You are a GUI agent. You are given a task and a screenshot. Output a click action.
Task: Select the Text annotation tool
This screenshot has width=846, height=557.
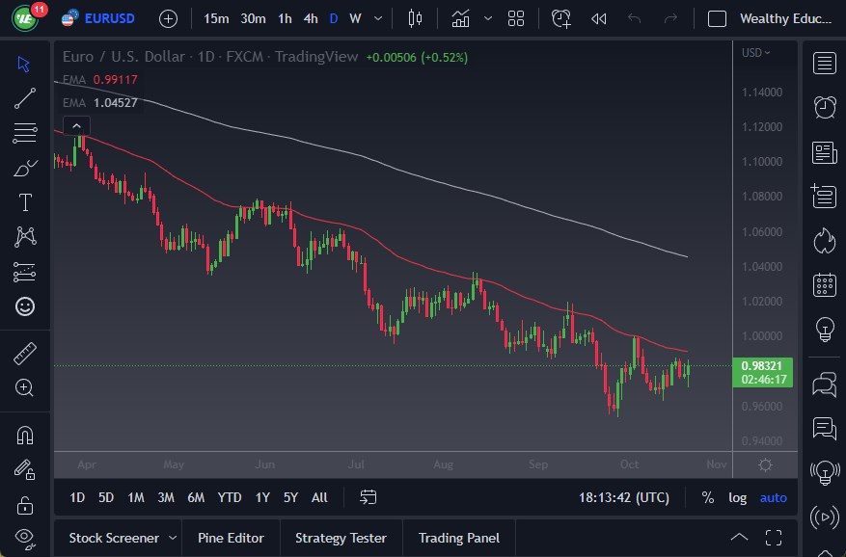(x=24, y=202)
